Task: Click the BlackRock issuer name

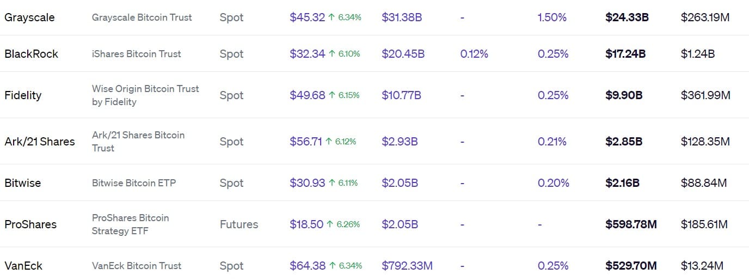Action: (x=31, y=54)
